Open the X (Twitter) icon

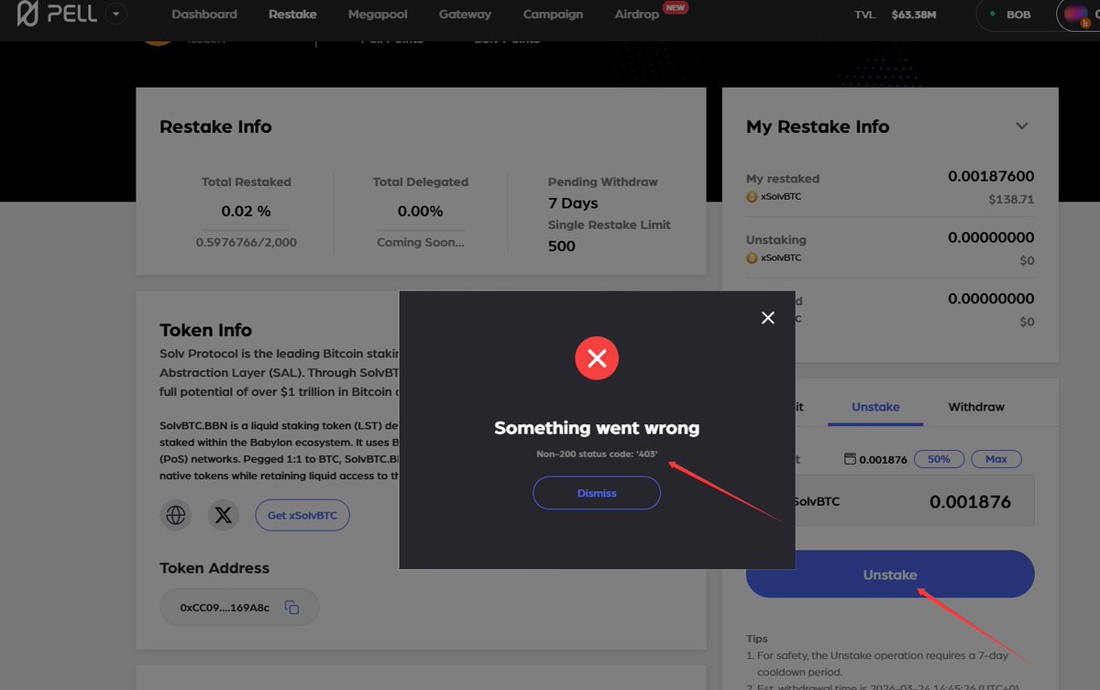click(223, 515)
